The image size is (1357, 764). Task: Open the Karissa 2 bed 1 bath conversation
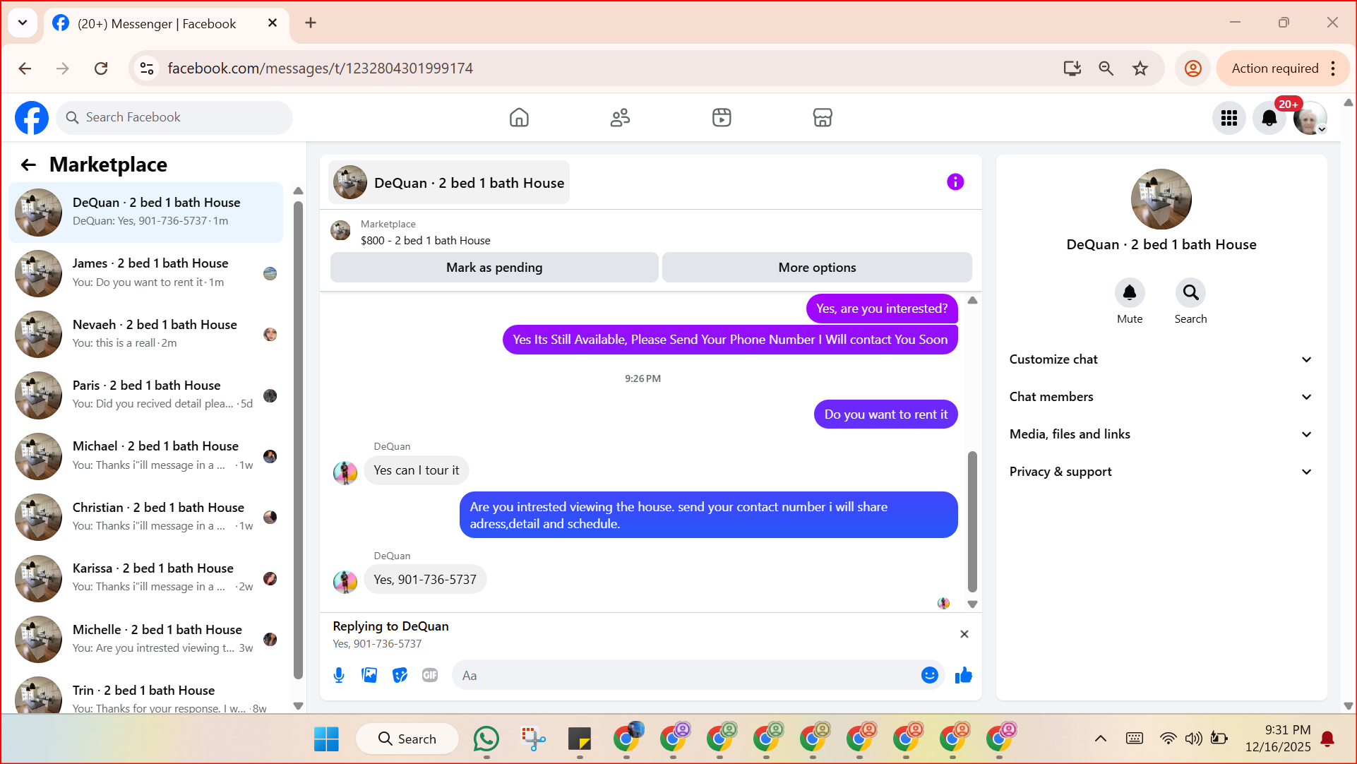[x=146, y=578]
